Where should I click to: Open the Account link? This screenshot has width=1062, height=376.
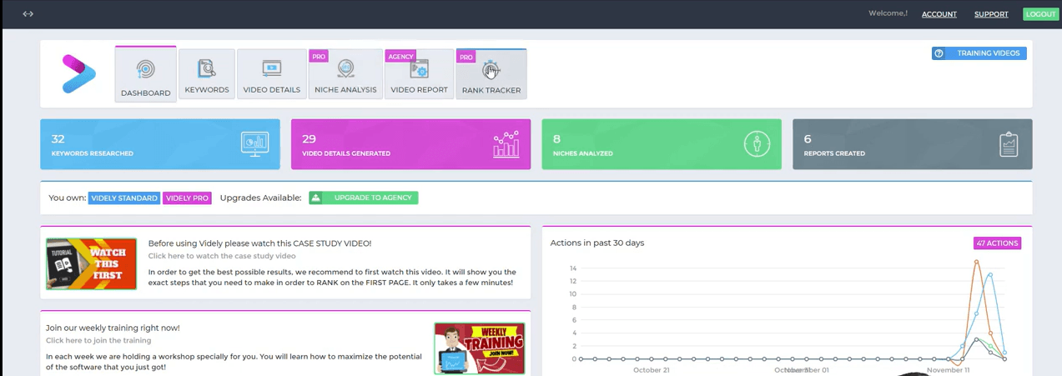(x=939, y=14)
